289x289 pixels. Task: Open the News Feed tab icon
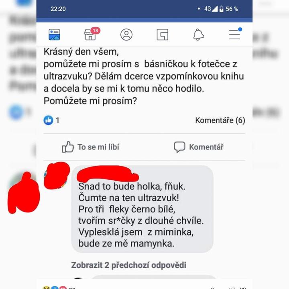point(54,35)
